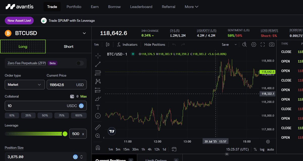Click the Leverage 500 input box
The width and height of the screenshot is (303, 161).
[x=78, y=134]
